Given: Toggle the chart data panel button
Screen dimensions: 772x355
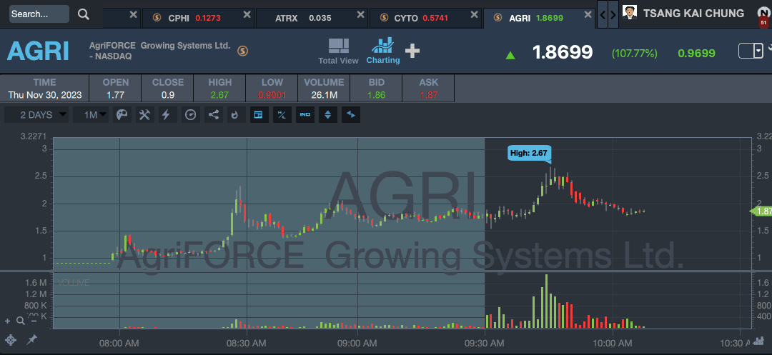Looking at the screenshot, I should click(259, 114).
